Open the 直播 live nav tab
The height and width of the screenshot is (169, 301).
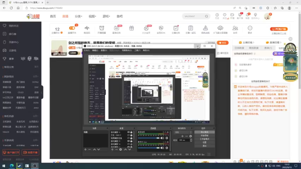65,16
